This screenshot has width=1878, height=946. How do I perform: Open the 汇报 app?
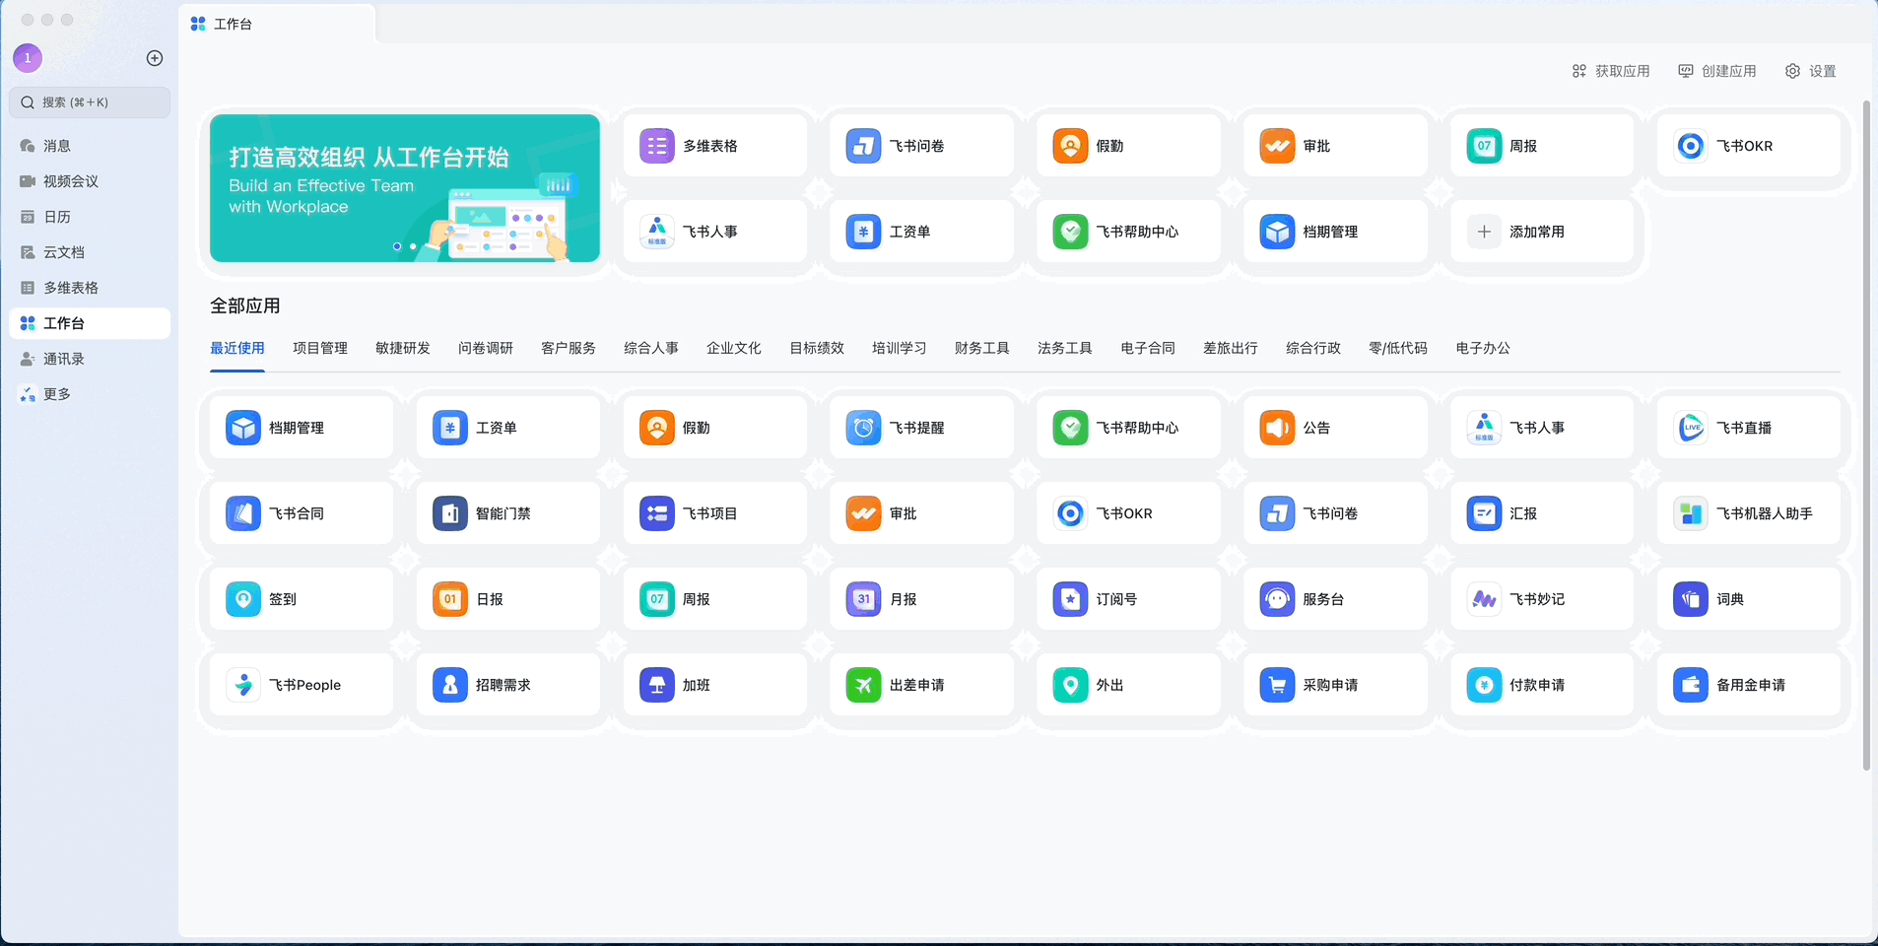[1543, 513]
